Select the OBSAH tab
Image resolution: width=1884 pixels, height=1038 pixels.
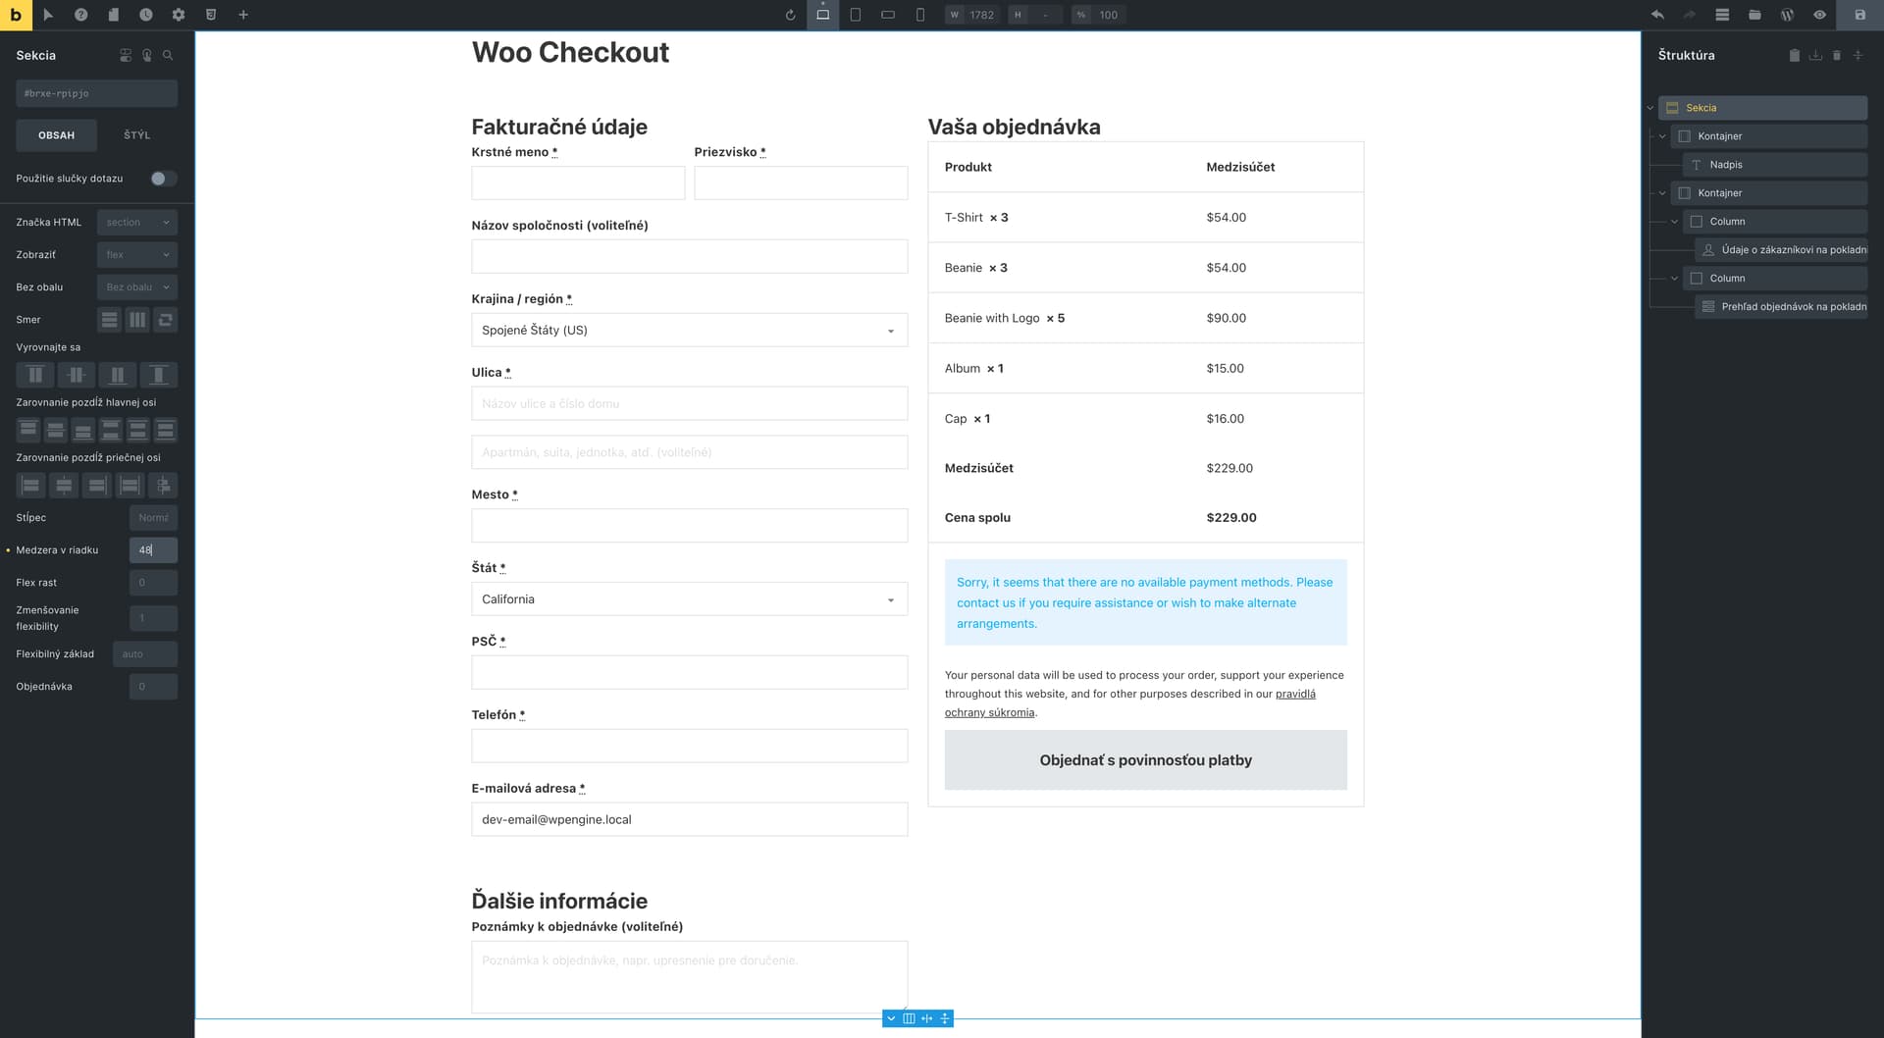click(56, 135)
